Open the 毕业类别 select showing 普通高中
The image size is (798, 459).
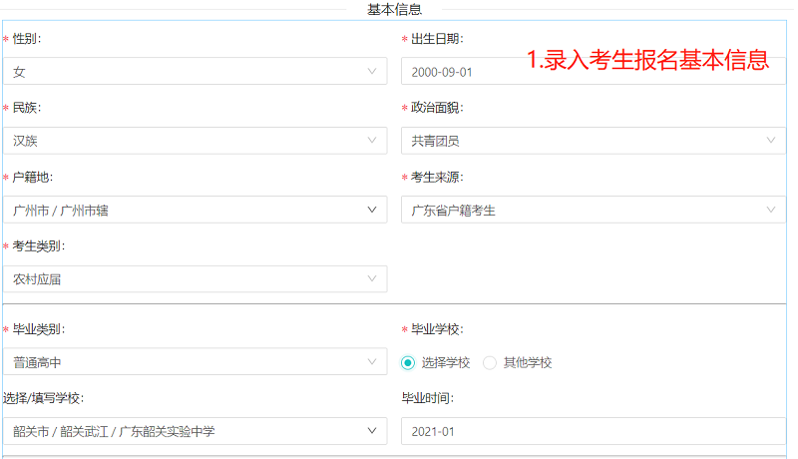point(196,362)
